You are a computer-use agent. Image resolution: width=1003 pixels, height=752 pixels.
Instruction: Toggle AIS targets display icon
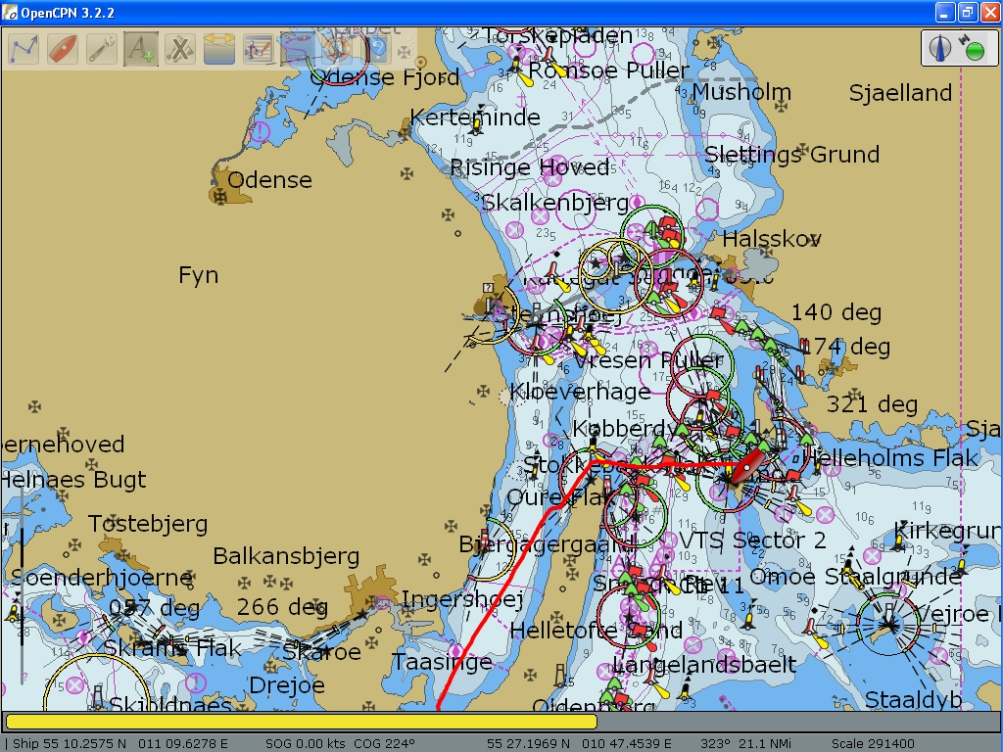tap(179, 49)
